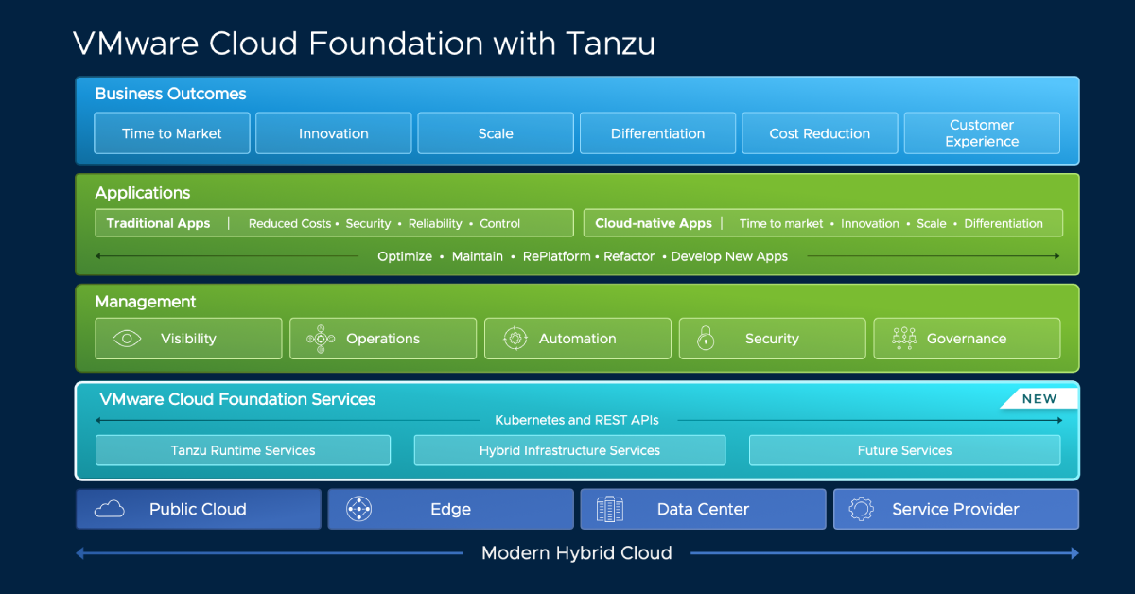Click the Maintain text
This screenshot has height=594, width=1135.
pos(478,256)
